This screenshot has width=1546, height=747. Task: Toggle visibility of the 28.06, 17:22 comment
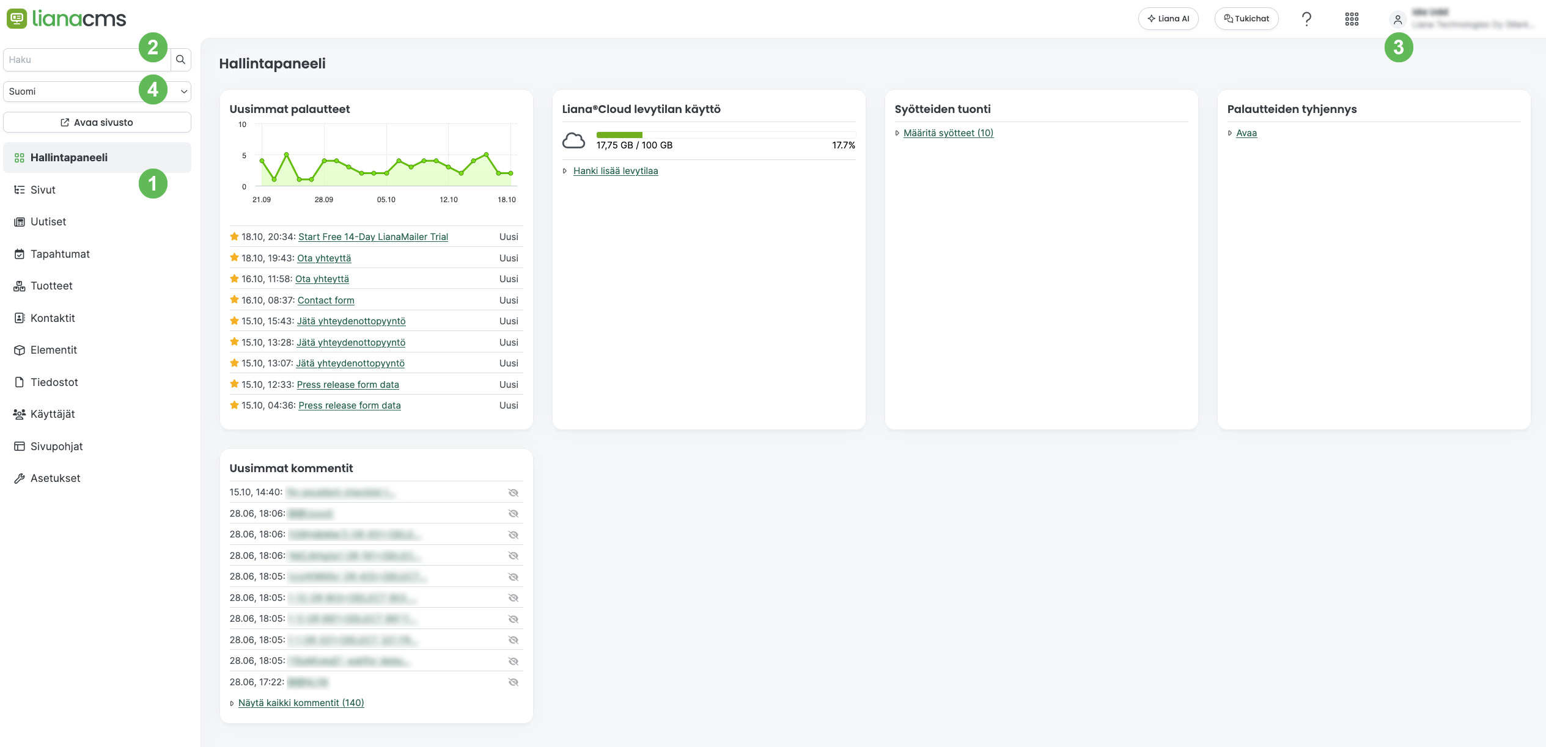click(513, 682)
